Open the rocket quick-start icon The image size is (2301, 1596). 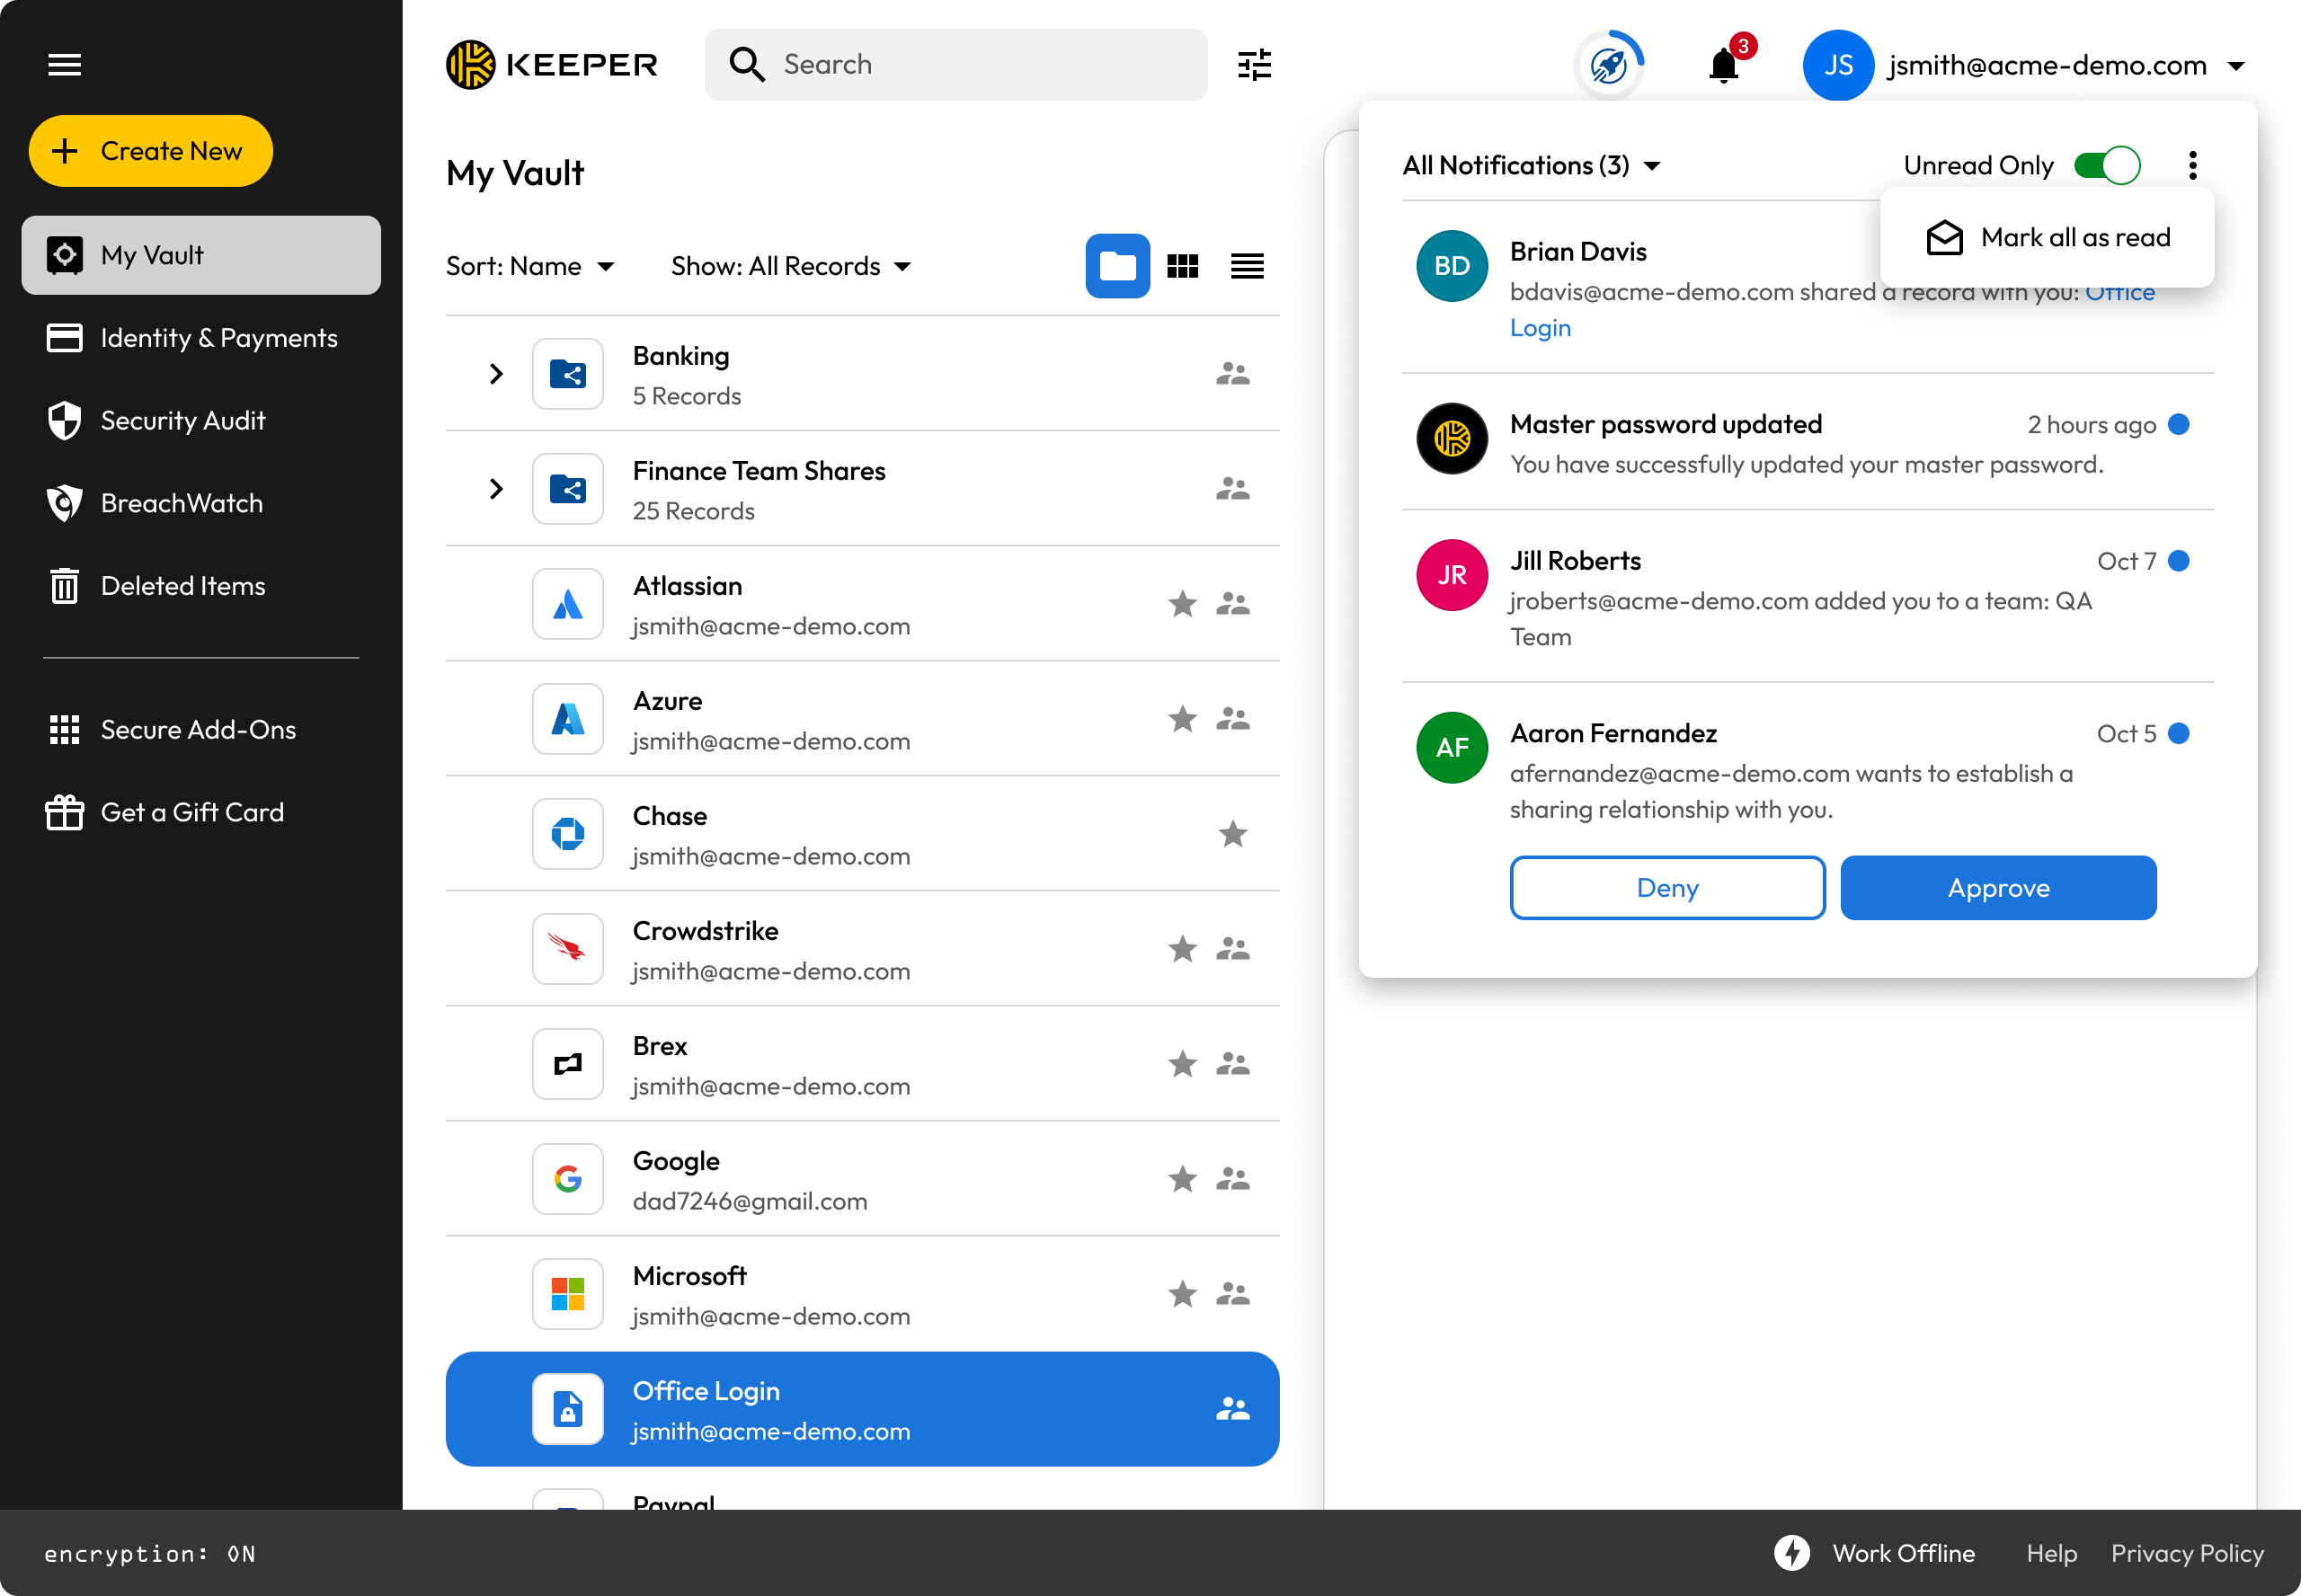point(1608,66)
